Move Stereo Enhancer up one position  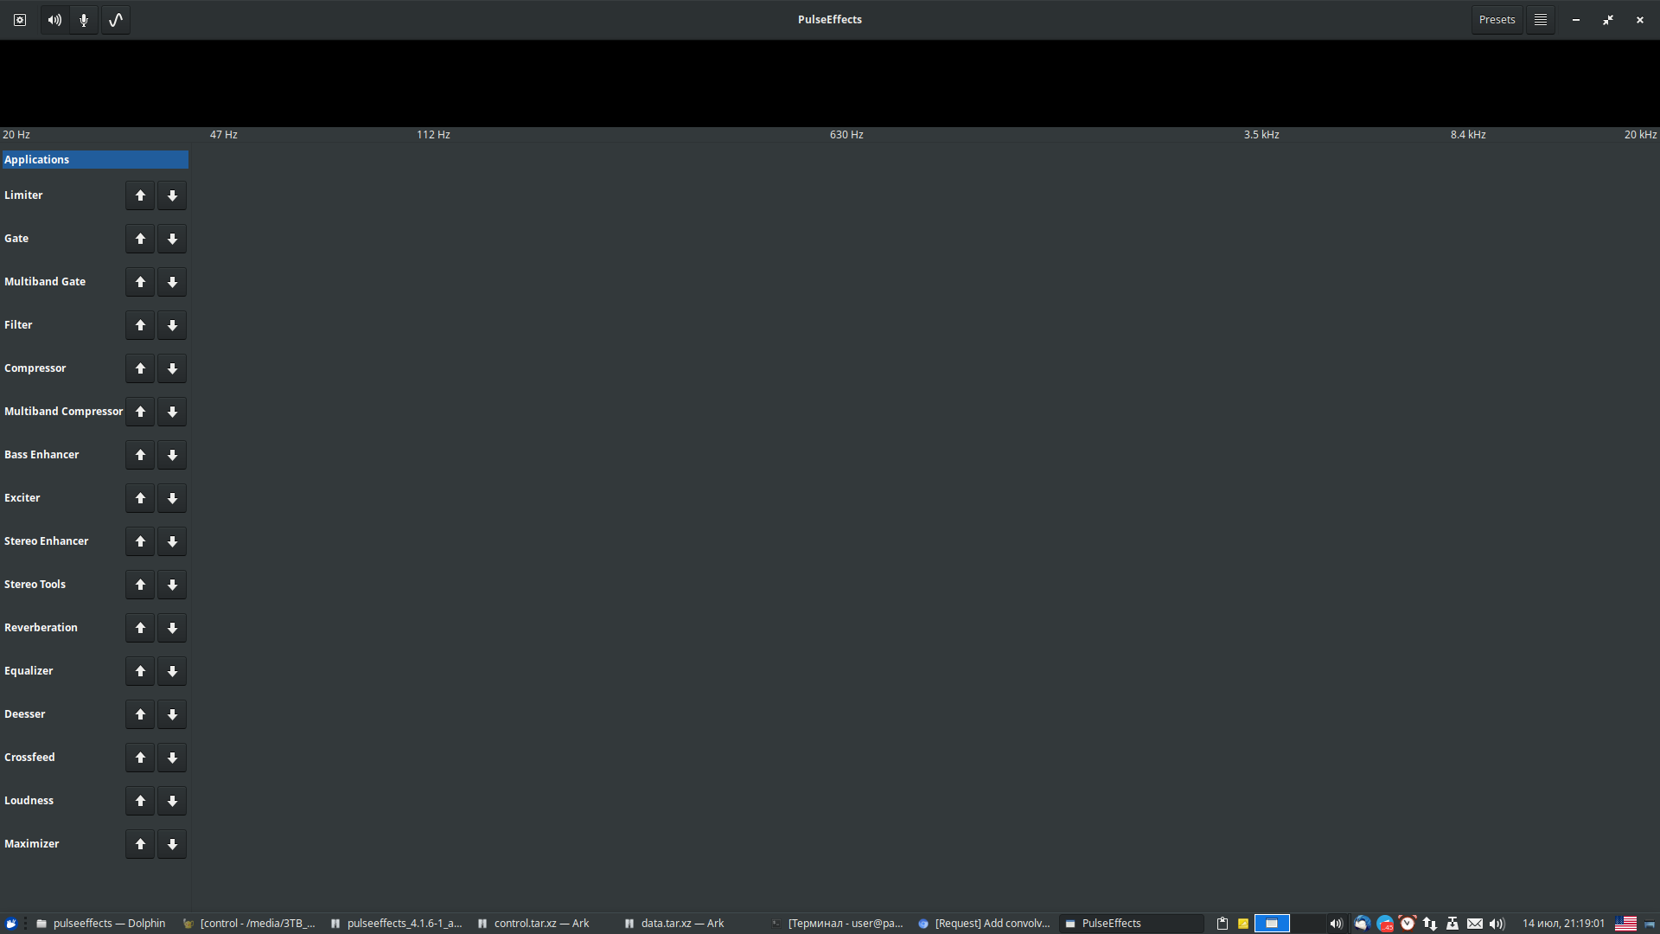pyautogui.click(x=140, y=541)
